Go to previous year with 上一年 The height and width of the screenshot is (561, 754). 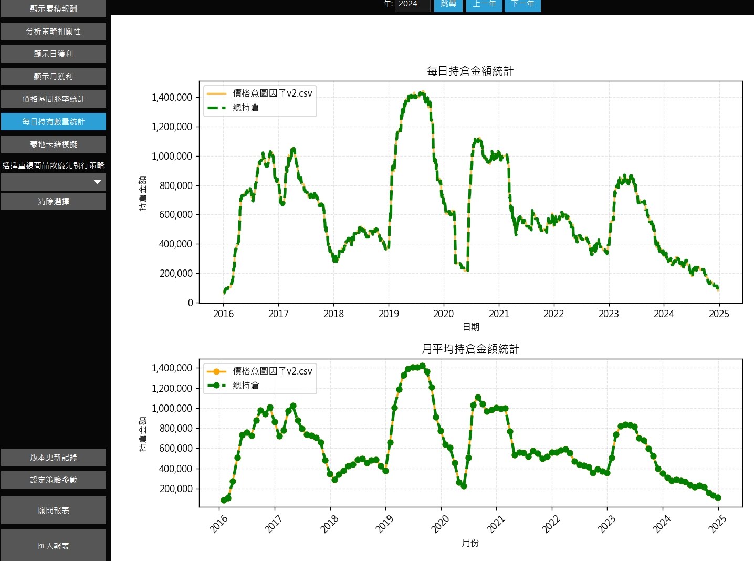[484, 4]
